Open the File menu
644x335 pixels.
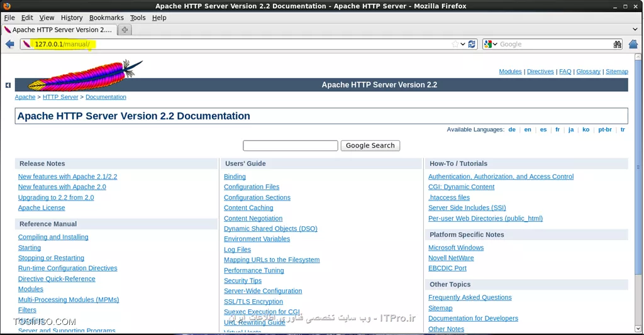click(9, 18)
